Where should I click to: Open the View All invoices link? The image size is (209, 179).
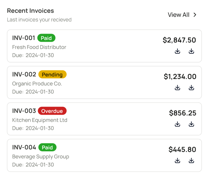tap(182, 15)
